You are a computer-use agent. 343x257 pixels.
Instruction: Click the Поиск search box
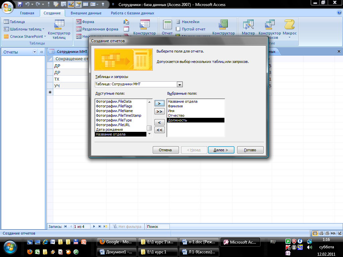coord(158,227)
